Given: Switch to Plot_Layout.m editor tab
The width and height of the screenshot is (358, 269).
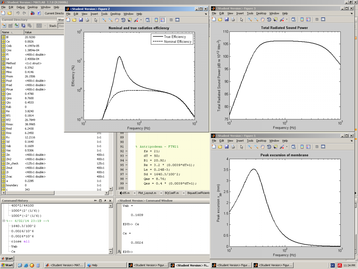Looking at the screenshot, I should pos(147,193).
